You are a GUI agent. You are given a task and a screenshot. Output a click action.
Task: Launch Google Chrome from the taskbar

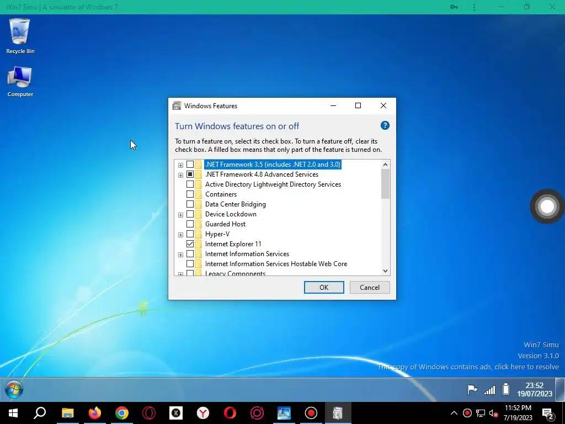pos(122,413)
